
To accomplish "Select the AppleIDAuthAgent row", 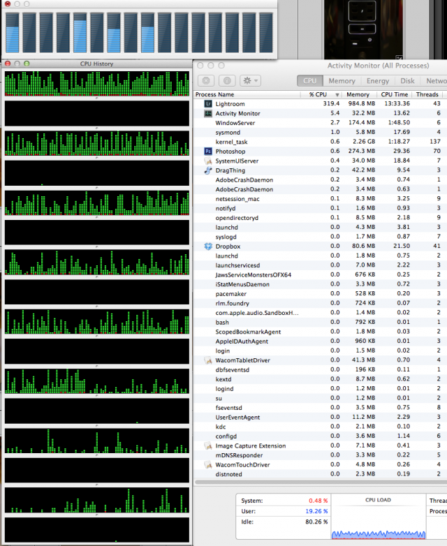I will tap(320, 341).
